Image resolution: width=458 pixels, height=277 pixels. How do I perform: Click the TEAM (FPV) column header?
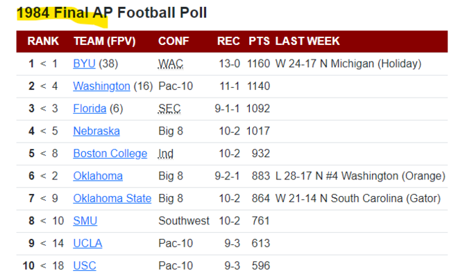pos(105,41)
